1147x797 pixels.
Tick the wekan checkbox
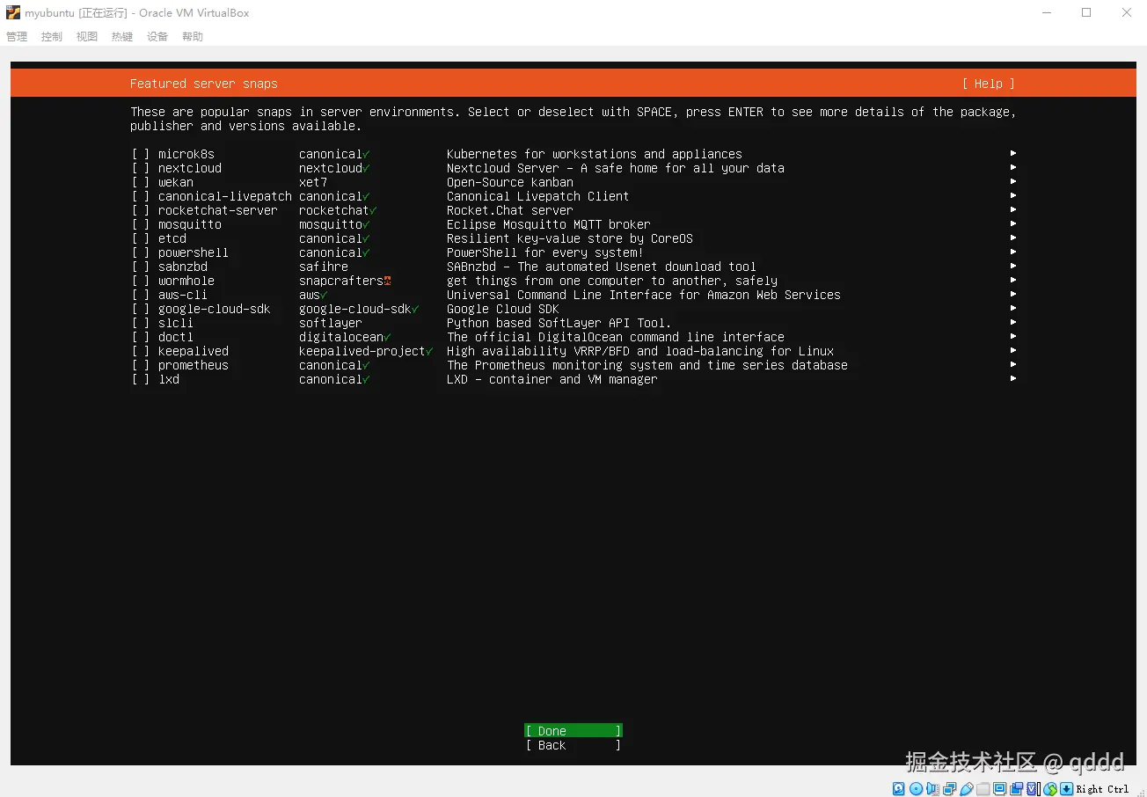[x=141, y=182]
